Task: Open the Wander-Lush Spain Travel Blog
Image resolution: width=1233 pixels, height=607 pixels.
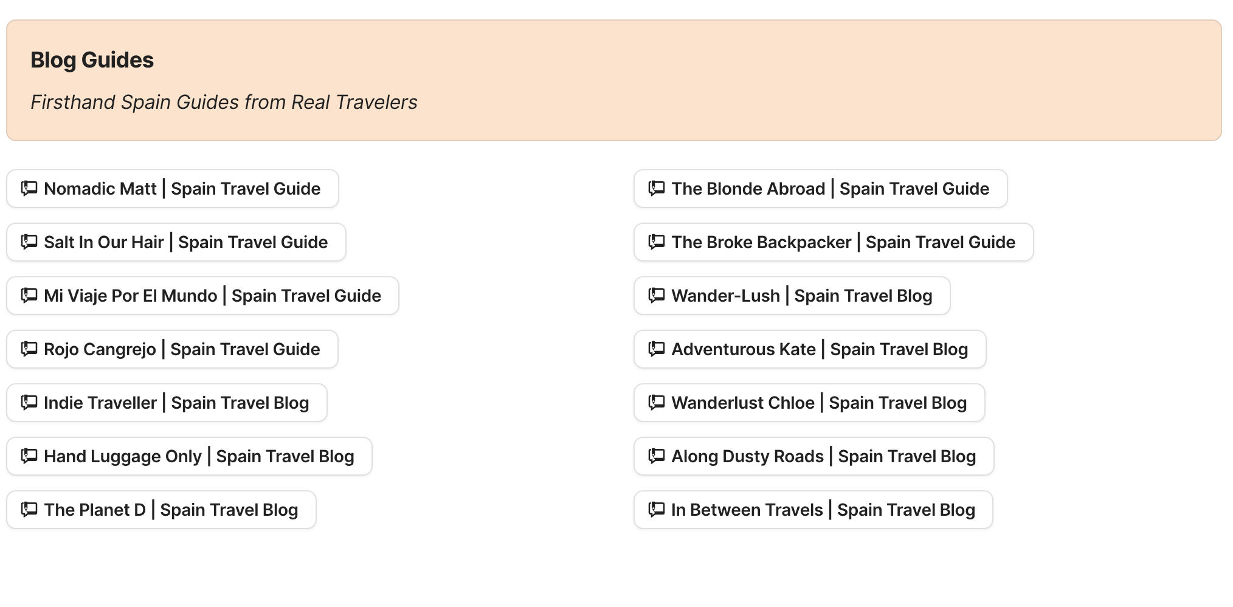Action: pos(792,296)
